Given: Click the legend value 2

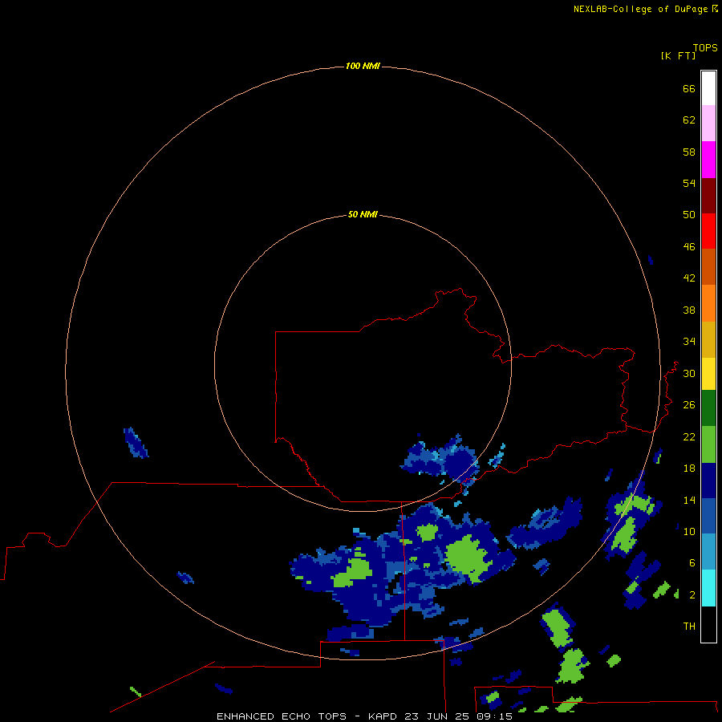Looking at the screenshot, I should pos(692,595).
